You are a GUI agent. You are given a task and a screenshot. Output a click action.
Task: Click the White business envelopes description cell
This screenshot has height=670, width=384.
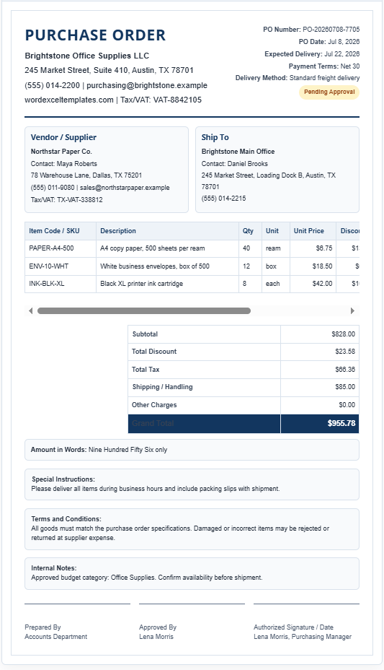(167, 266)
